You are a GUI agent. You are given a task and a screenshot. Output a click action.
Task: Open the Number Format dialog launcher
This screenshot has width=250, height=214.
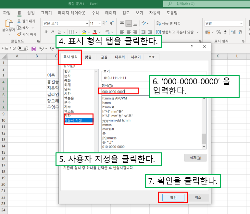[243, 42]
